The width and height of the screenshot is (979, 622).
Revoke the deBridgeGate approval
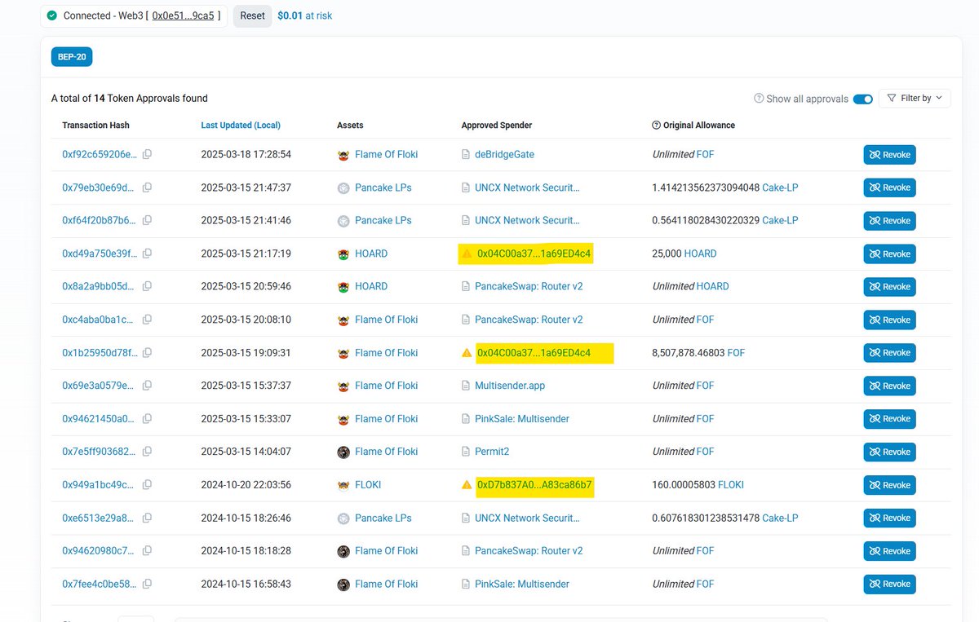pyautogui.click(x=889, y=155)
